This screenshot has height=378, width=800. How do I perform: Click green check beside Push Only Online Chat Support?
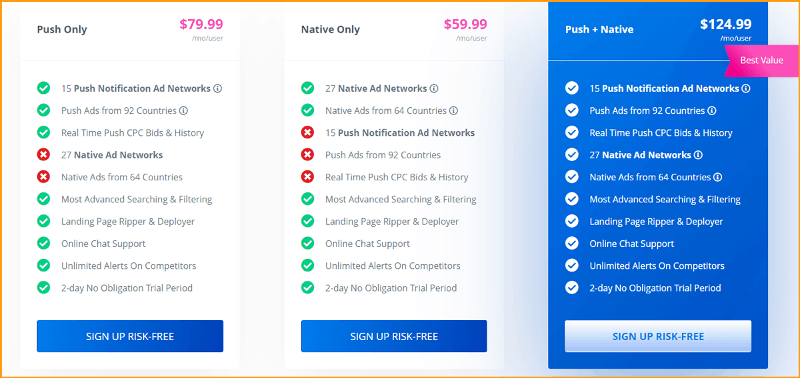pos(43,244)
